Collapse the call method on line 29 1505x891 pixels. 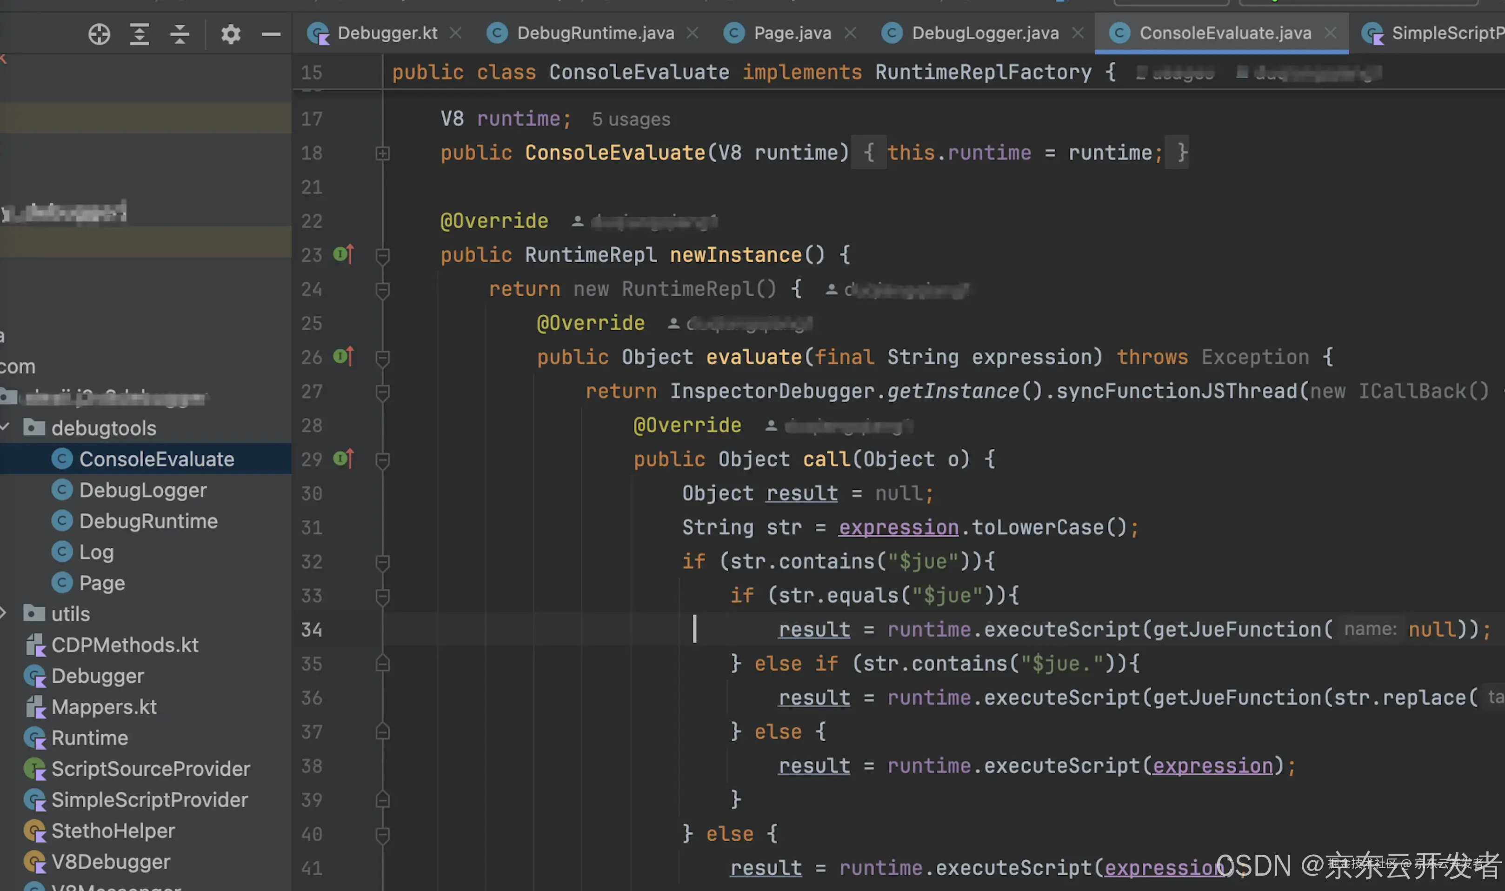tap(382, 460)
